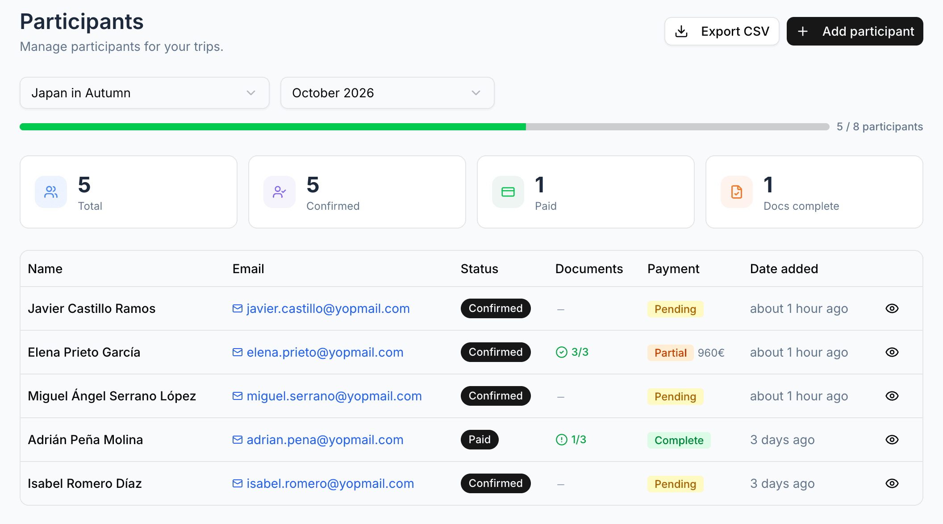
Task: View details via eye icon for Elena Prieto García
Action: point(892,352)
